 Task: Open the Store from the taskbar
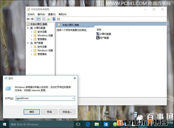[106, 124]
